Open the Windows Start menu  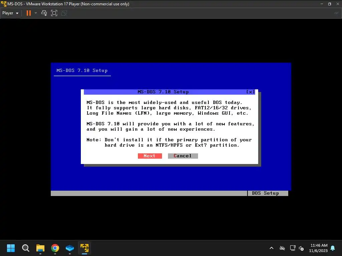coord(11,248)
